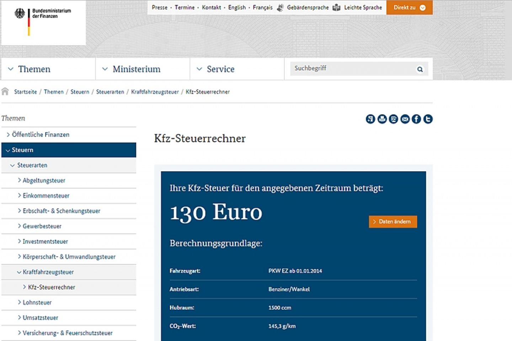Click the Gebärdensprache sign-language icon
The image size is (512, 341).
point(280,7)
